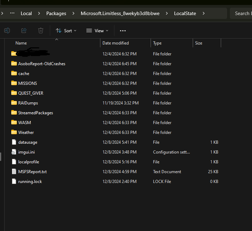Sort by Date modified column header
This screenshot has width=252, height=231.
pyautogui.click(x=115, y=43)
